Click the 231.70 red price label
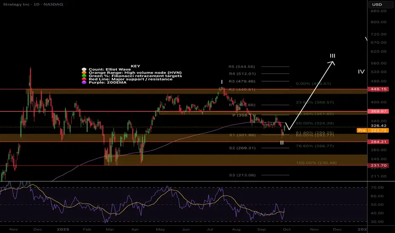This screenshot has width=395, height=233. tap(377, 166)
